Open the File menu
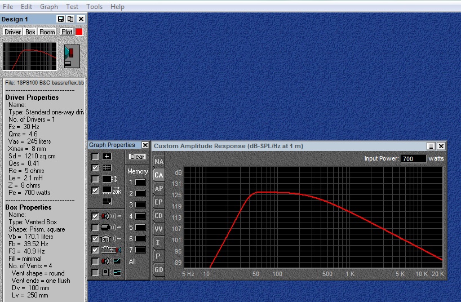Image resolution: width=461 pixels, height=302 pixels. coord(8,6)
